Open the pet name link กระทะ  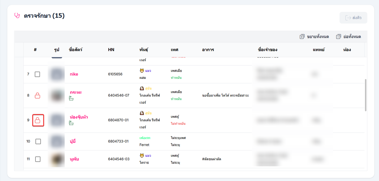coord(76,92)
